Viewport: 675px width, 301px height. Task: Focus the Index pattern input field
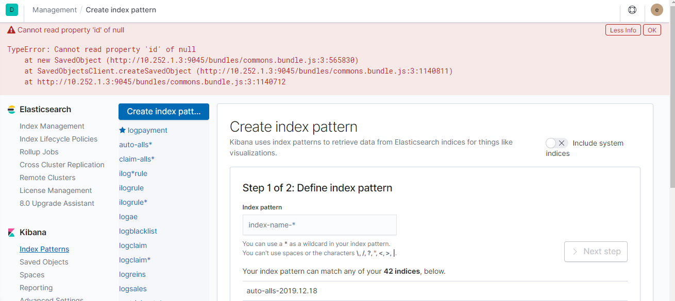click(x=319, y=225)
